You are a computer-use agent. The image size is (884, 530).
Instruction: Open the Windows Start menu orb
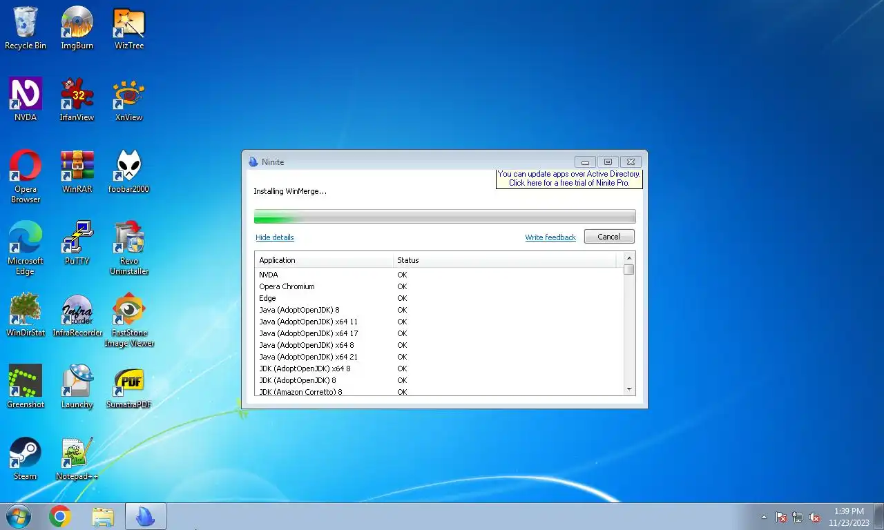pyautogui.click(x=18, y=516)
